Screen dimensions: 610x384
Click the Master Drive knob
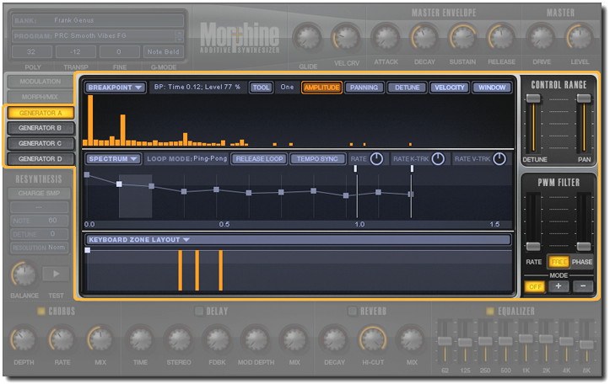tap(541, 37)
